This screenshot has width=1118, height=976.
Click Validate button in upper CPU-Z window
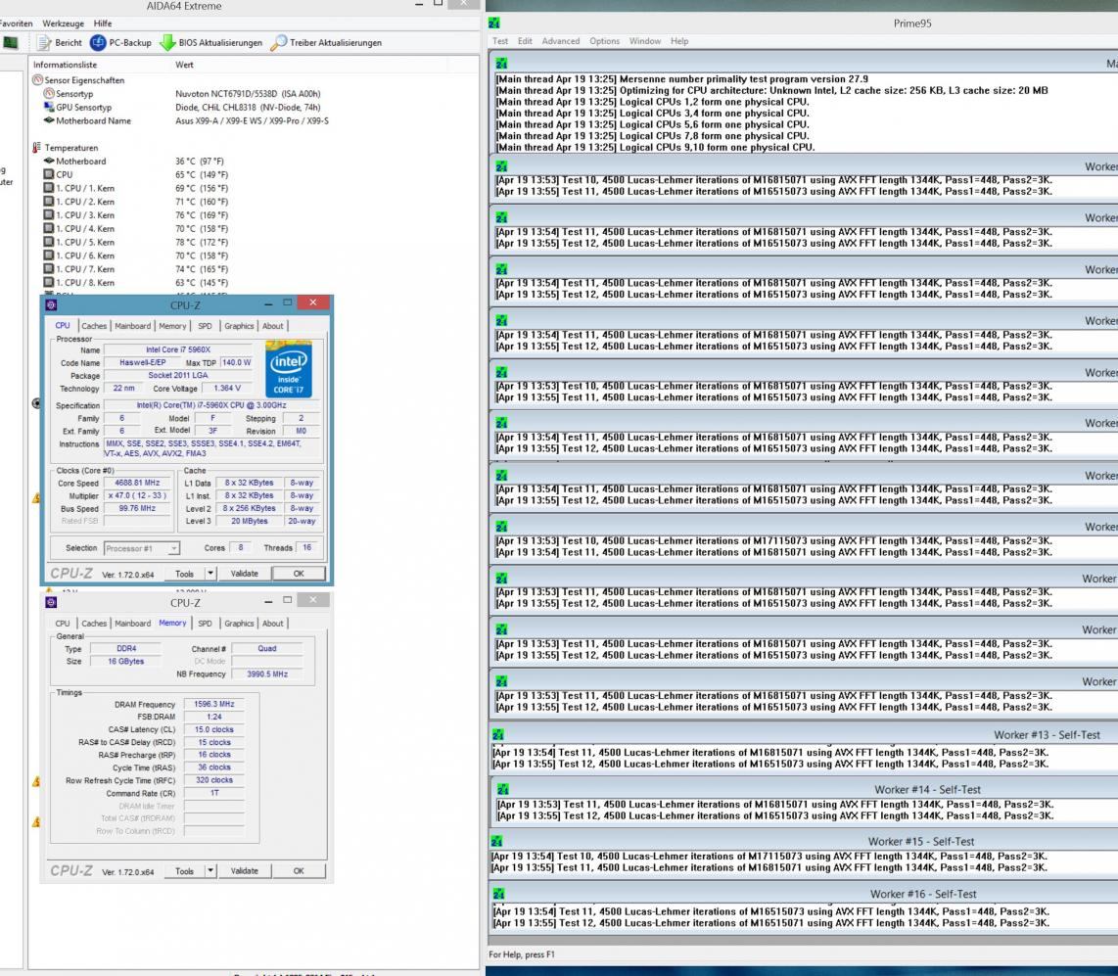245,575
